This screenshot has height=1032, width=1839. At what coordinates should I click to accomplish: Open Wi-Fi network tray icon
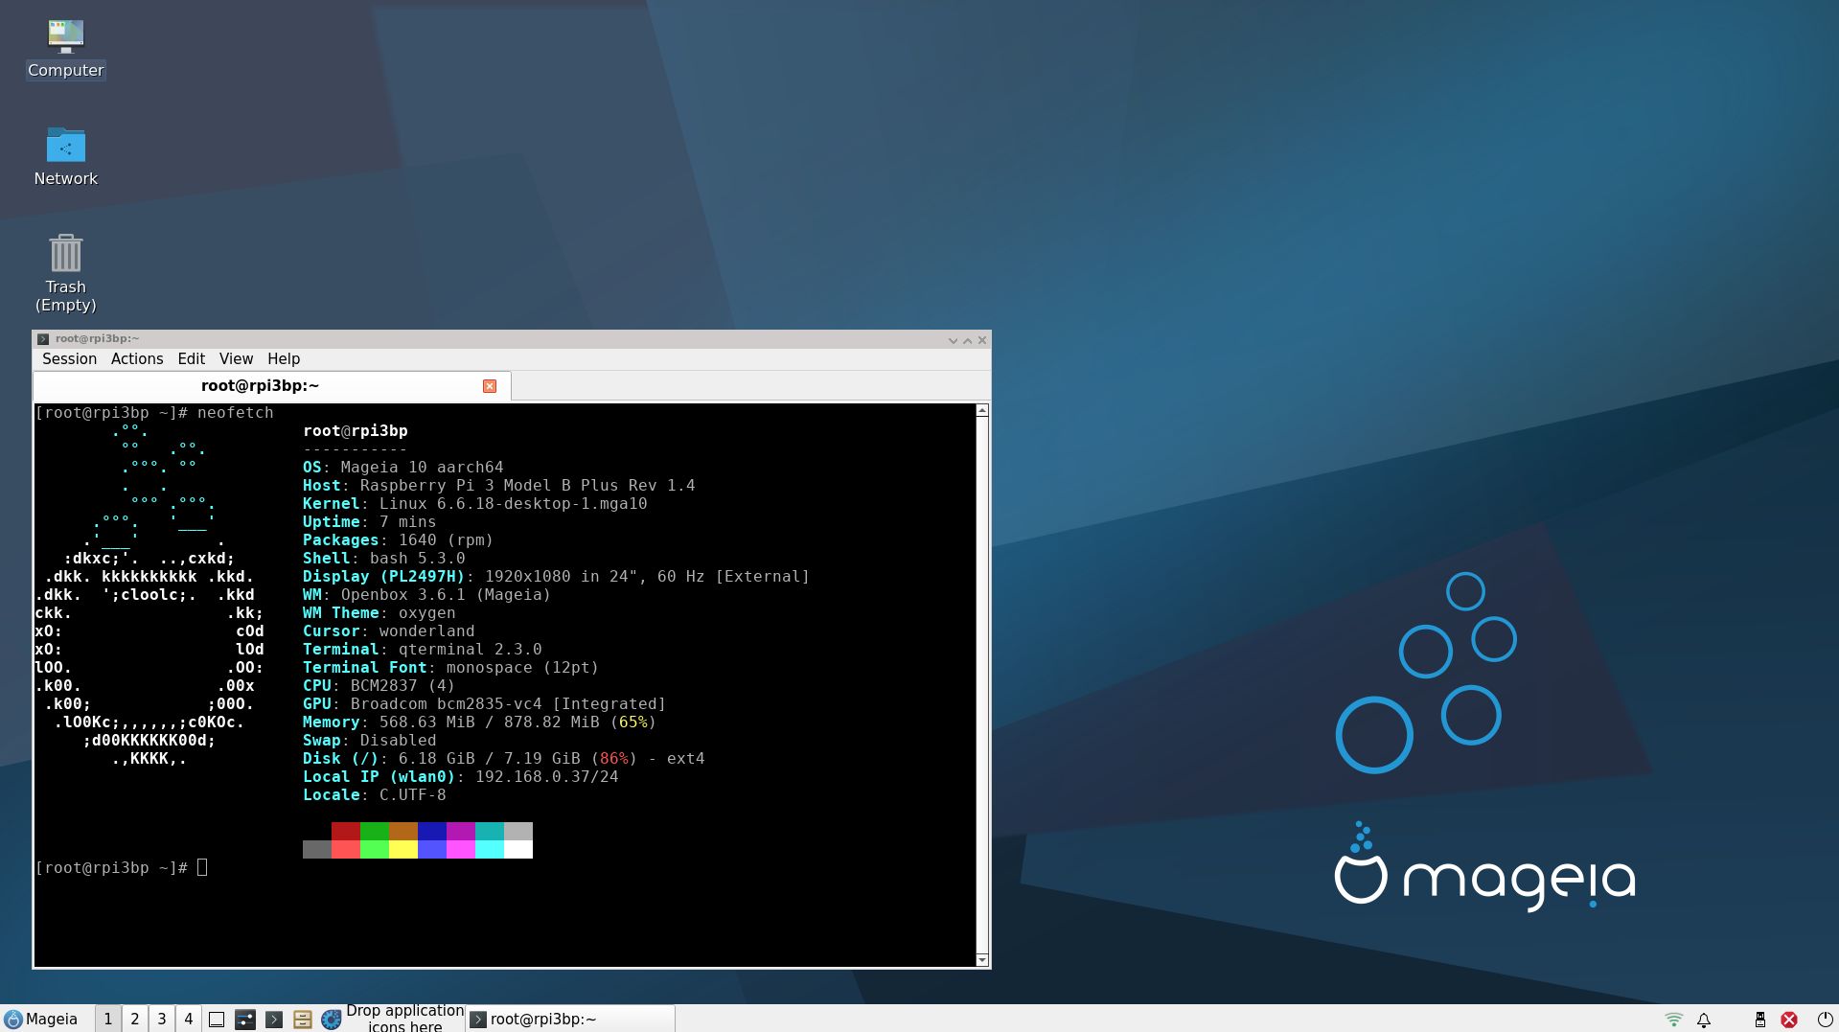(x=1673, y=1020)
